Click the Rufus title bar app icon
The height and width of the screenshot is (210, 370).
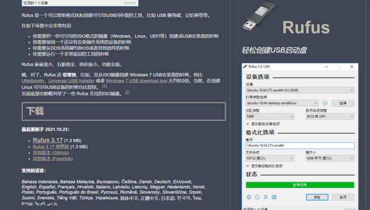tap(245, 67)
